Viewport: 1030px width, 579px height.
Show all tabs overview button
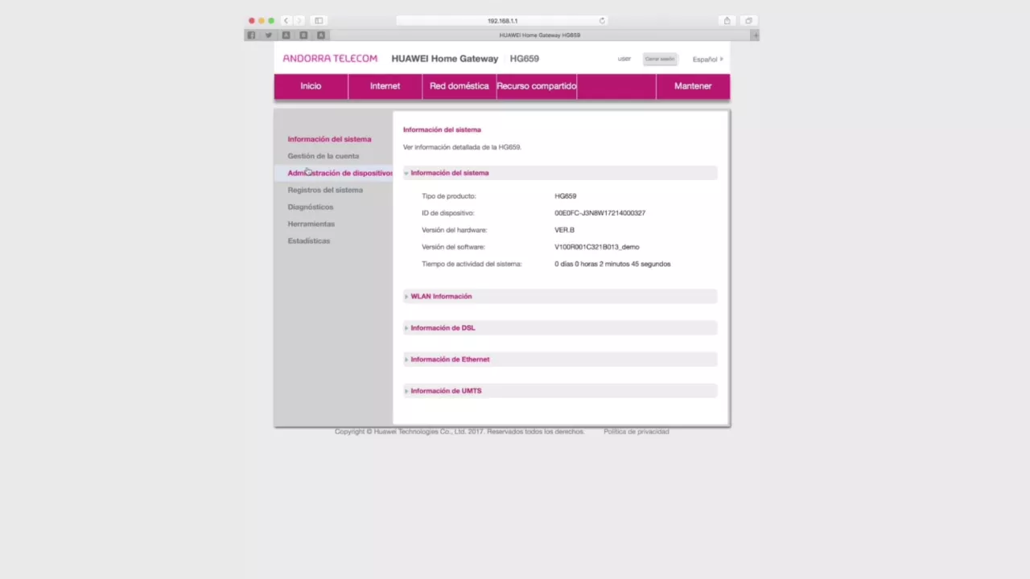748,21
